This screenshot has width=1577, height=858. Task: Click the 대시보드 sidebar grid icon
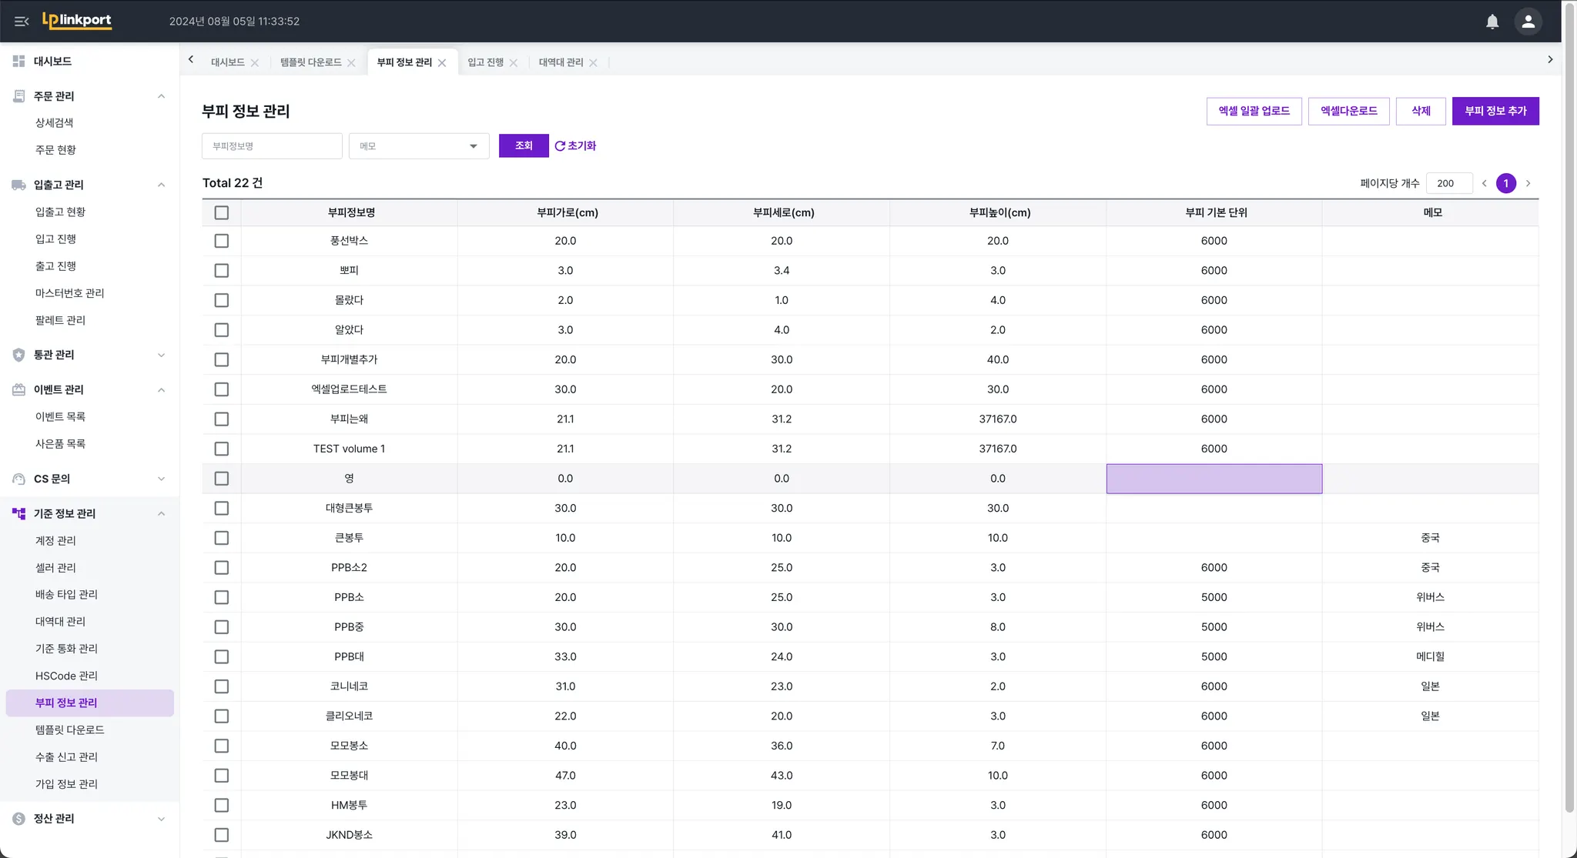(x=18, y=61)
